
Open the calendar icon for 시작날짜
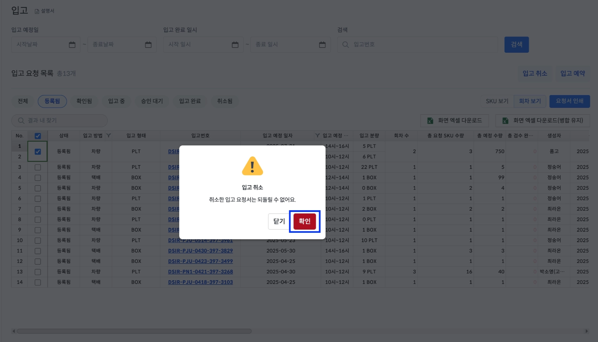[72, 45]
